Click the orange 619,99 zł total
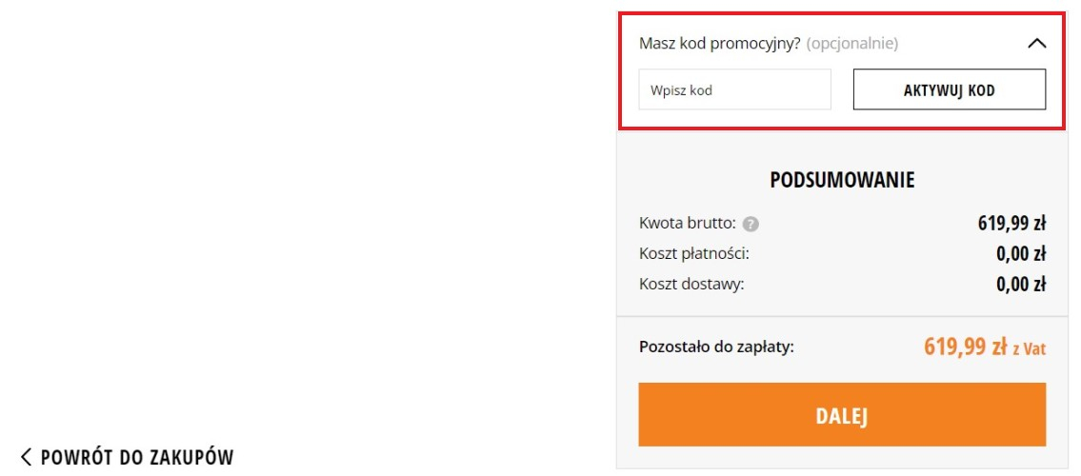This screenshot has height=476, width=1081. pyautogui.click(x=965, y=347)
